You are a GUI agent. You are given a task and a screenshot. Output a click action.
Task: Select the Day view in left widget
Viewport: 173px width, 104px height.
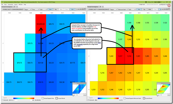[56, 9]
